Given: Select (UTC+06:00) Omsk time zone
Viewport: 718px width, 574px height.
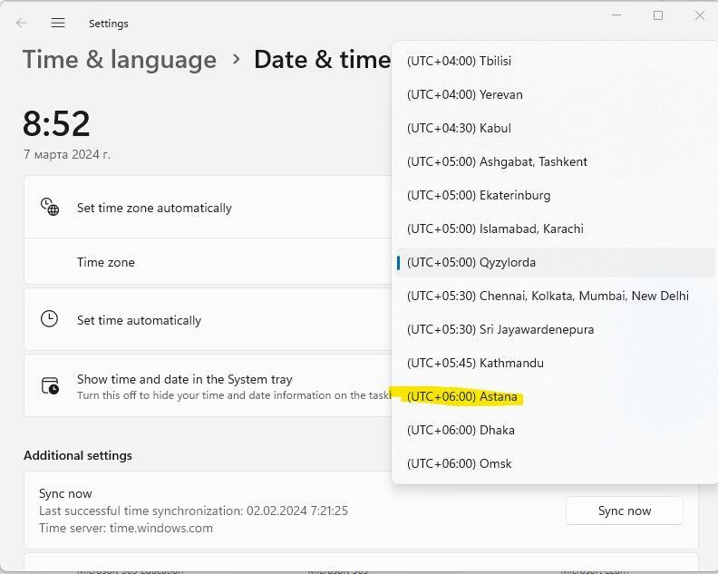Looking at the screenshot, I should pyautogui.click(x=555, y=463).
